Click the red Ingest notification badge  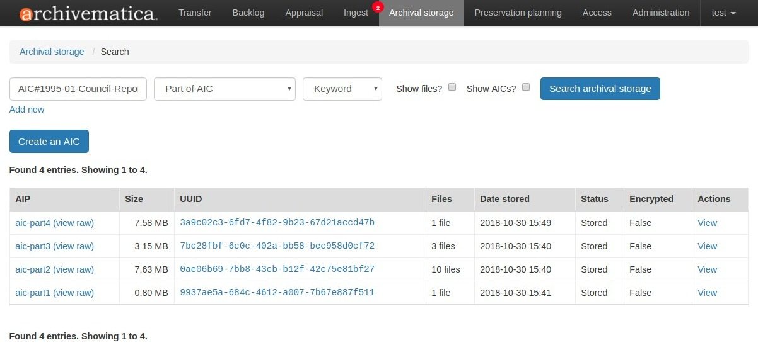tap(378, 8)
